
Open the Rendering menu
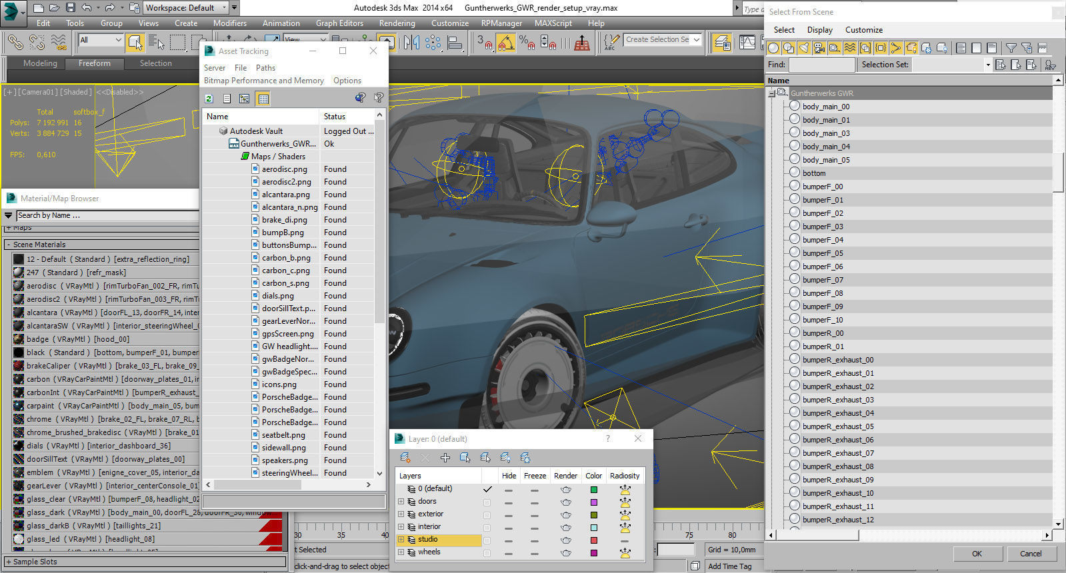pyautogui.click(x=397, y=23)
